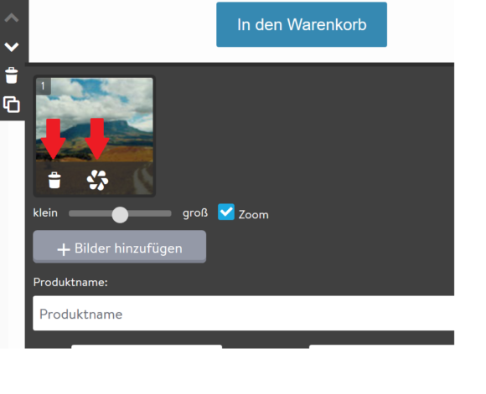Click the 'klein' slider label

45,213
